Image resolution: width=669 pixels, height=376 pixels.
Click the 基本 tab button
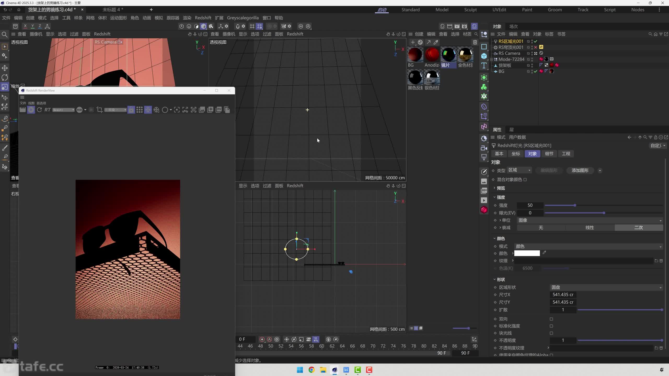coord(499,154)
